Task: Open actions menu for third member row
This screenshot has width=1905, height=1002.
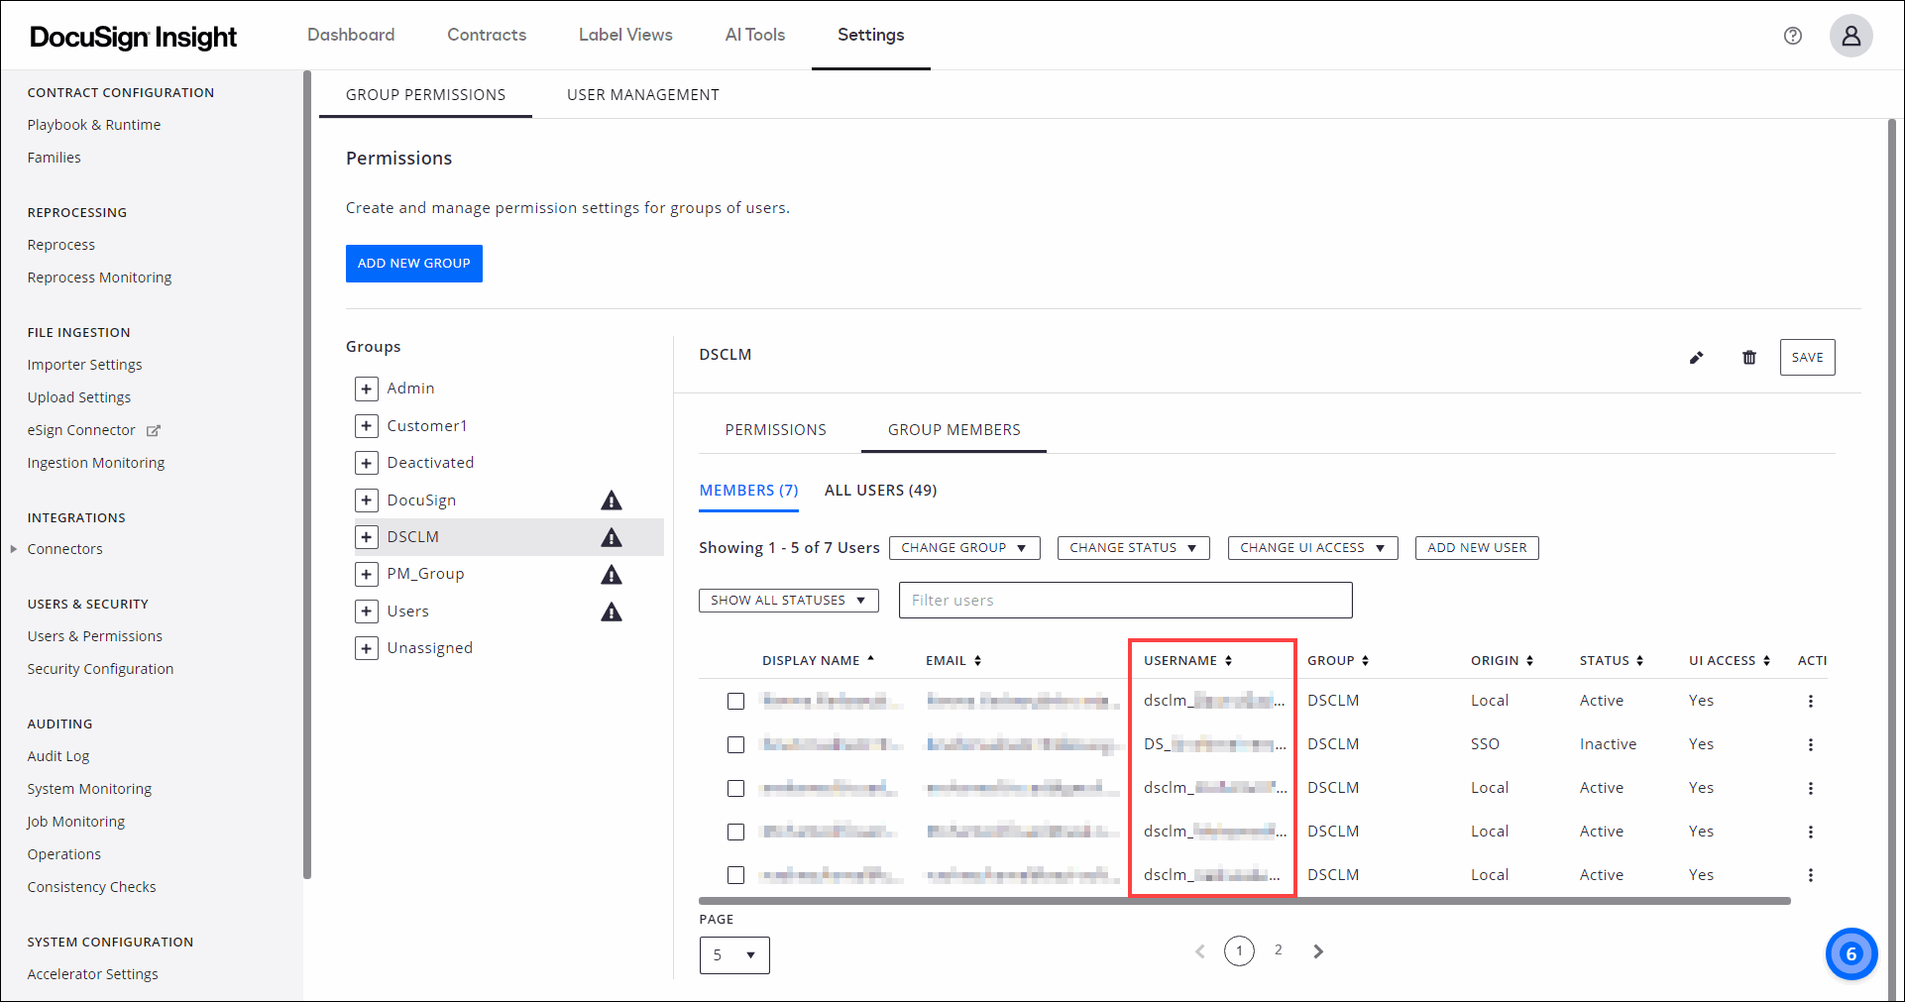Action: (x=1810, y=788)
